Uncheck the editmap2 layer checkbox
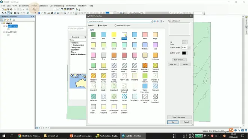The height and width of the screenshot is (139, 248). click(6, 26)
